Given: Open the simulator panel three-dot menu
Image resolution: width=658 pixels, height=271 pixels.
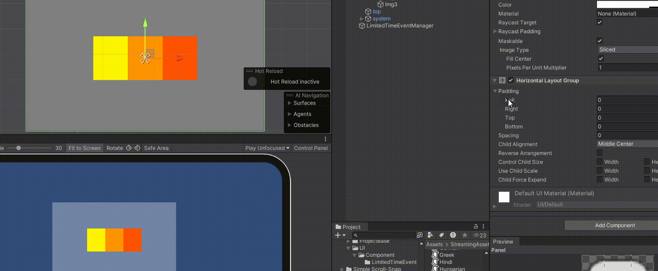Looking at the screenshot, I should pos(326,139).
